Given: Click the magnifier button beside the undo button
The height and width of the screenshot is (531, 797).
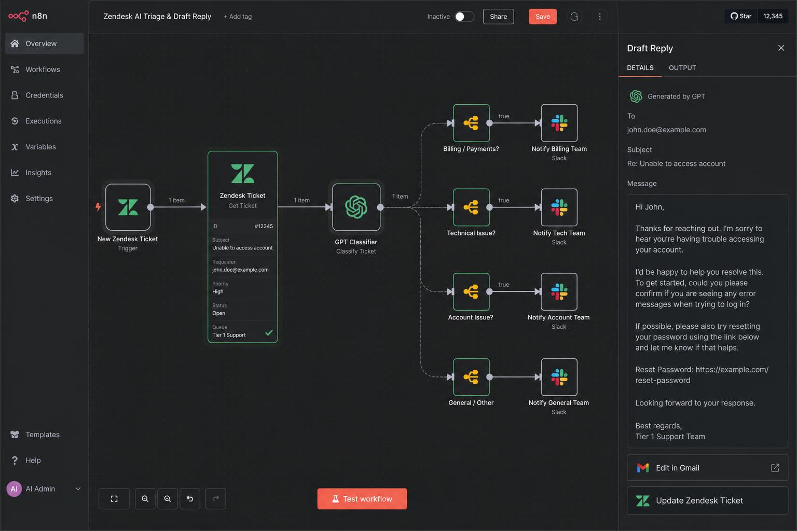Looking at the screenshot, I should coord(168,499).
